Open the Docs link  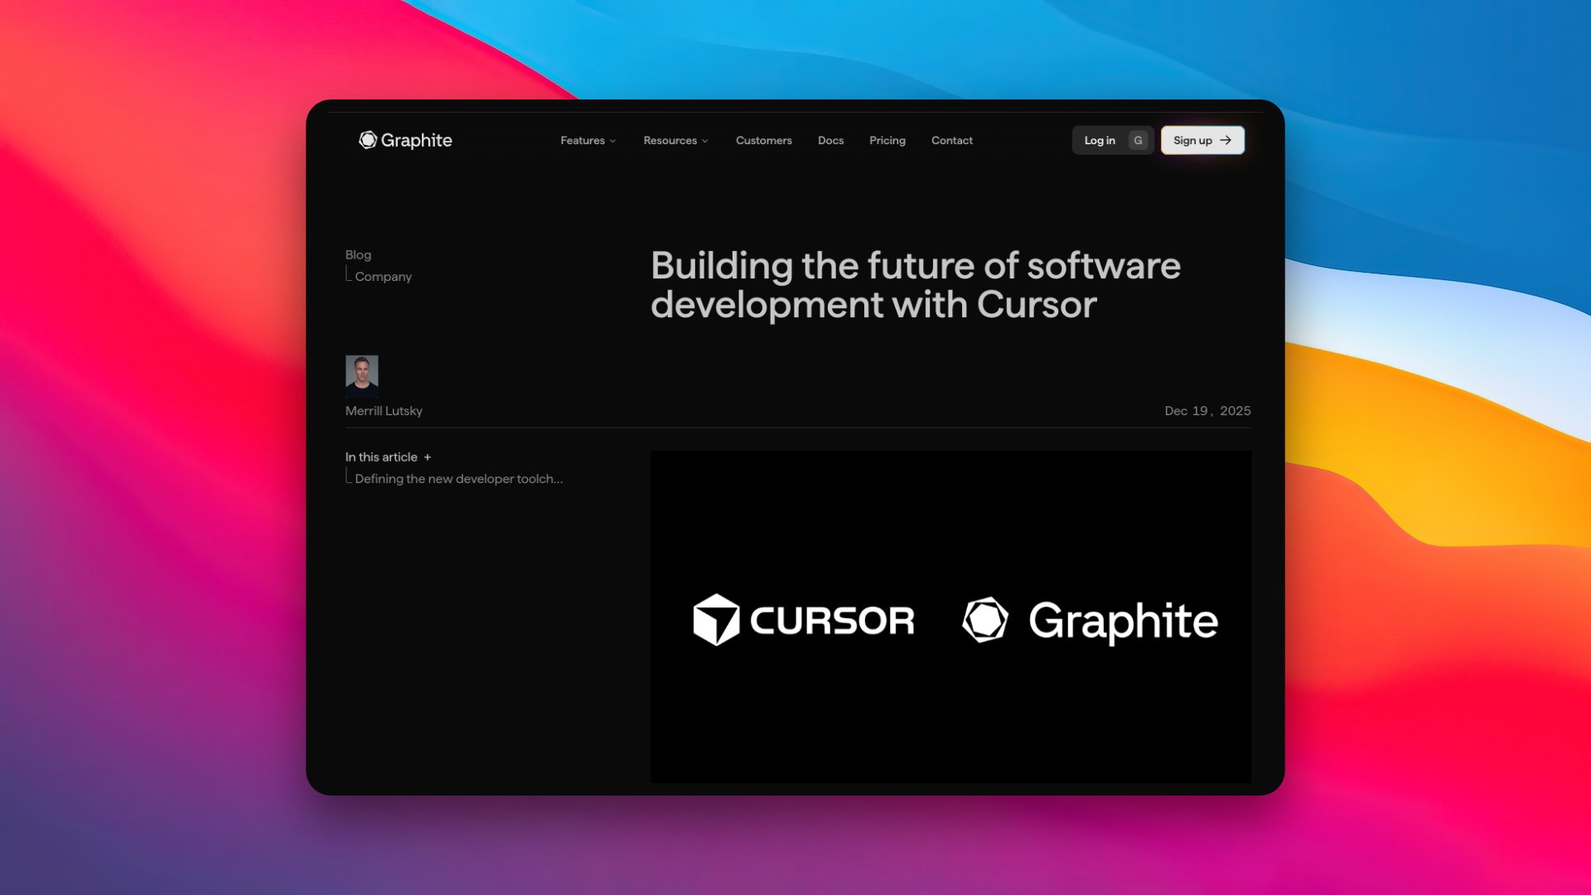point(830,141)
